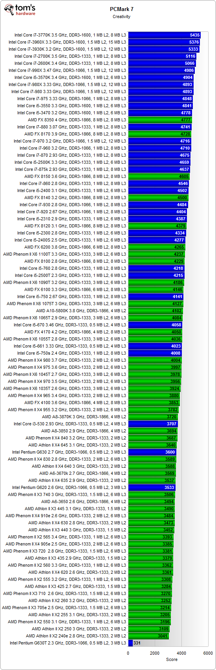Viewport: 216px width, 670px height.
Task: Select the AMD FX 8170 3.9 GHz label
Action: (x=75, y=134)
